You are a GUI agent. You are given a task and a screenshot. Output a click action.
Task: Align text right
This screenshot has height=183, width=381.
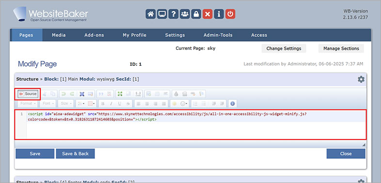(x=155, y=104)
